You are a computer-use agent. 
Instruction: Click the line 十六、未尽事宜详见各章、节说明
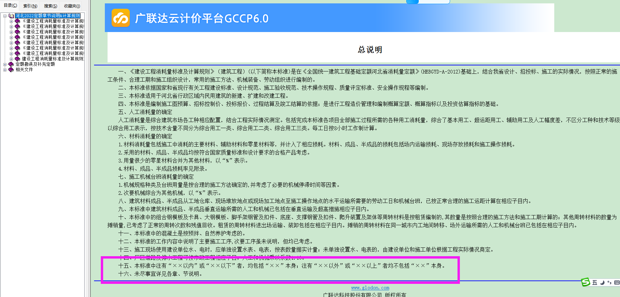(x=161, y=274)
